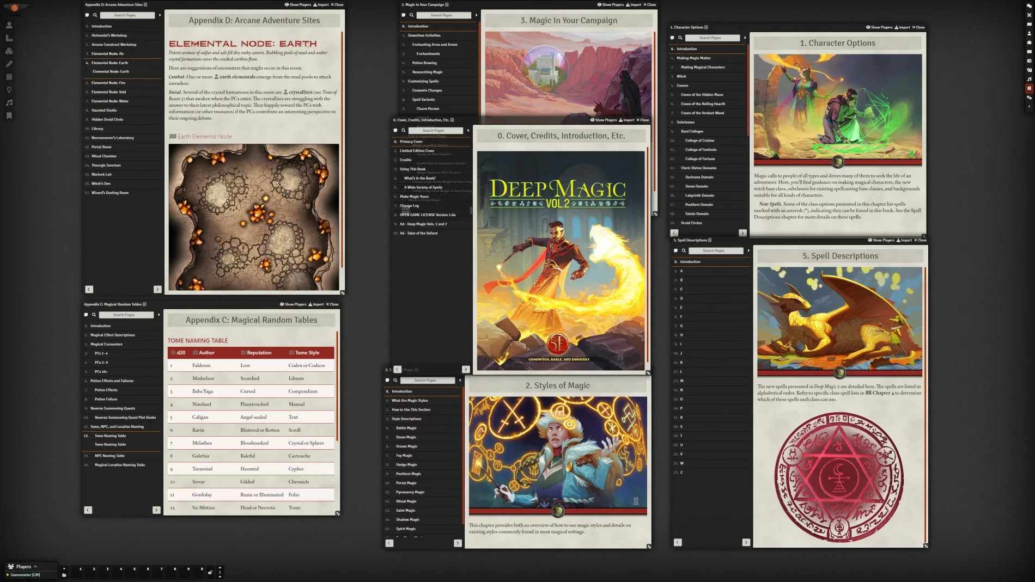Open the Items suitcase sidebar tab
Viewport: 1035px width, 582px height.
pos(1029,42)
